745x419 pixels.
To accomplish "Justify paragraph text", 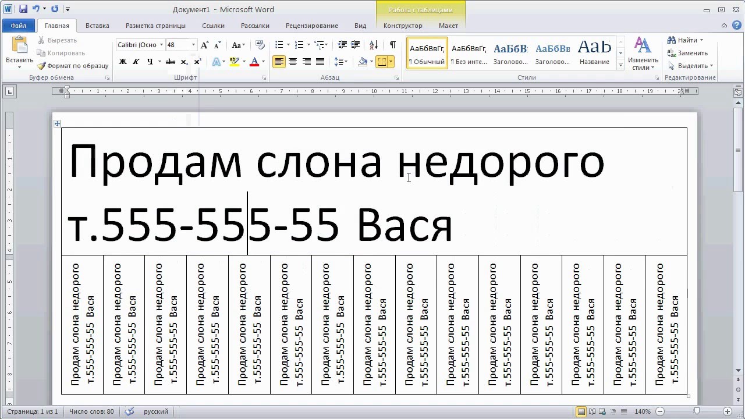I will pos(320,62).
